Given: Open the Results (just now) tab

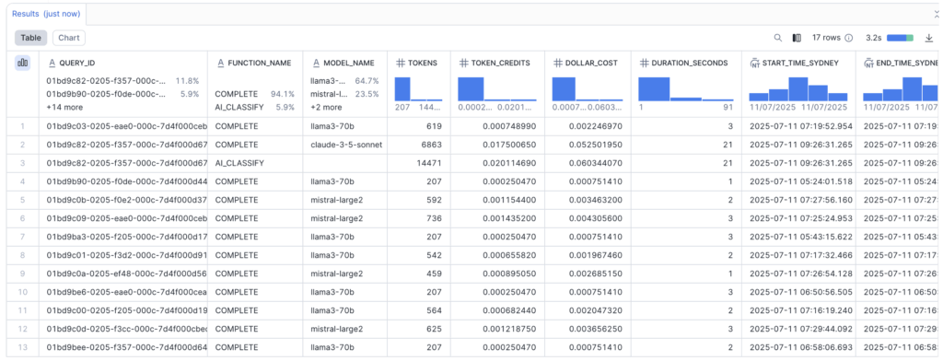Looking at the screenshot, I should (x=46, y=14).
